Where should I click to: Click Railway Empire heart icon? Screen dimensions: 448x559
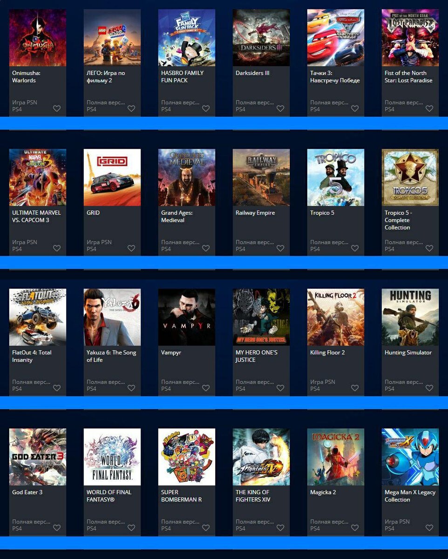coord(280,248)
